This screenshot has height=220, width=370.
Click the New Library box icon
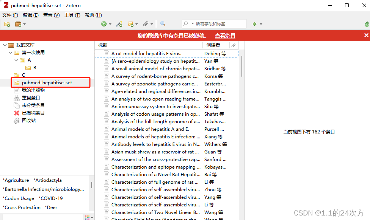point(18,24)
